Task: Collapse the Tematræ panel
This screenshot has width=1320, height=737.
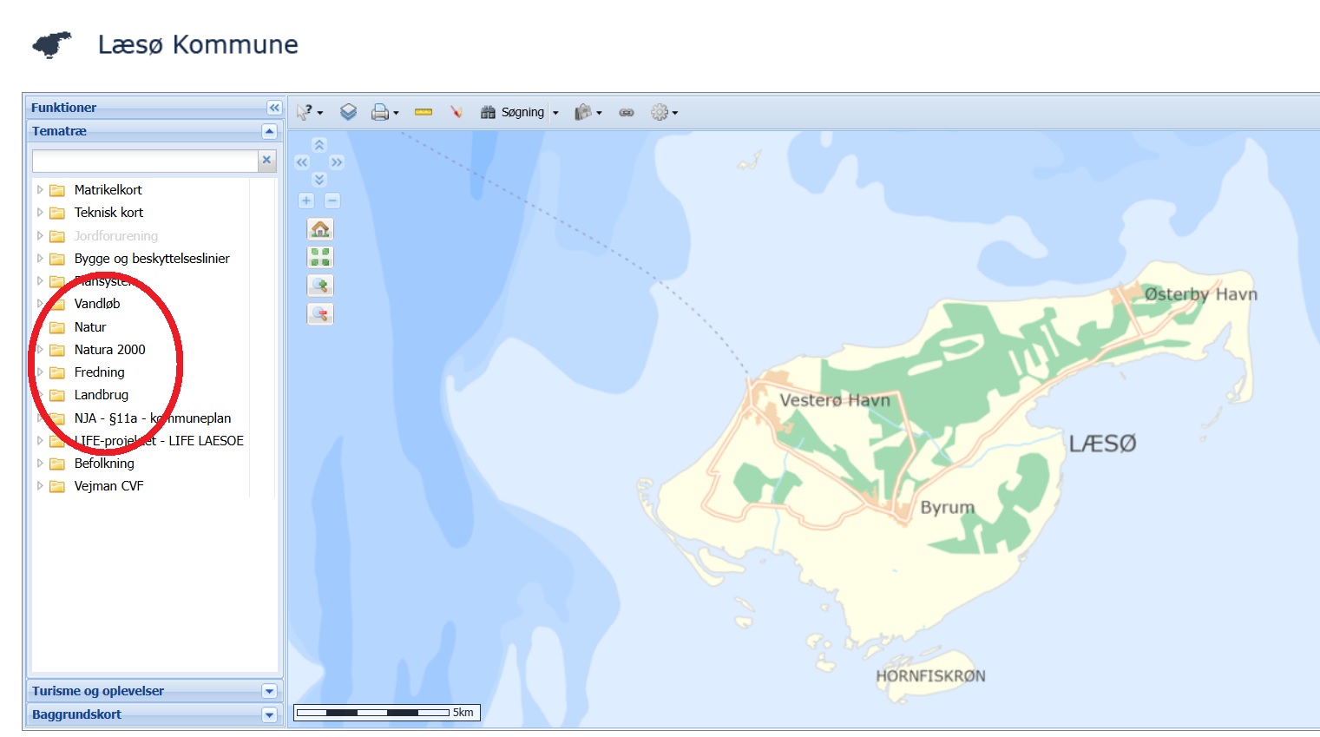Action: [x=270, y=131]
